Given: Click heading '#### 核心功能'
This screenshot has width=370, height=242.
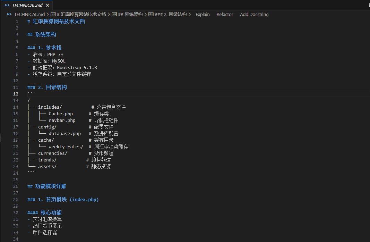Looking at the screenshot, I should (44, 213).
